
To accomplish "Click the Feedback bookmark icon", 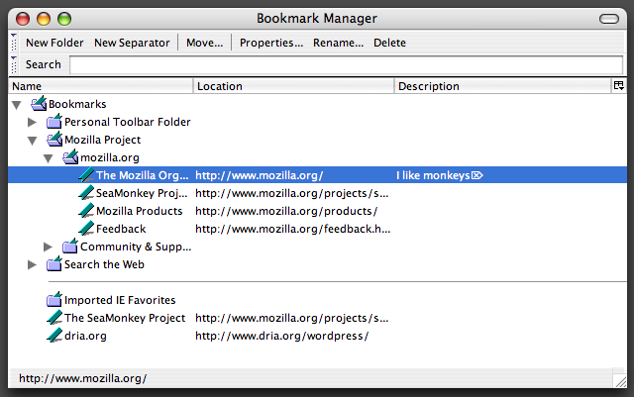I will 86,229.
